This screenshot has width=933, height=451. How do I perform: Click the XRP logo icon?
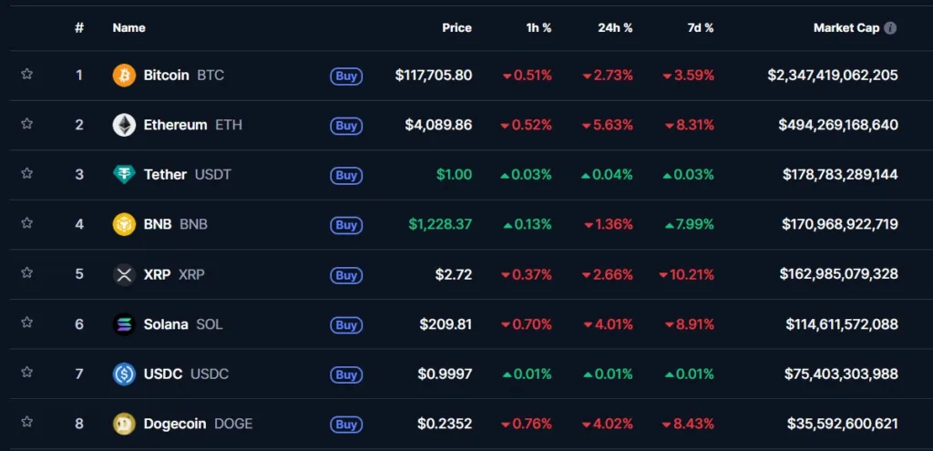click(124, 274)
